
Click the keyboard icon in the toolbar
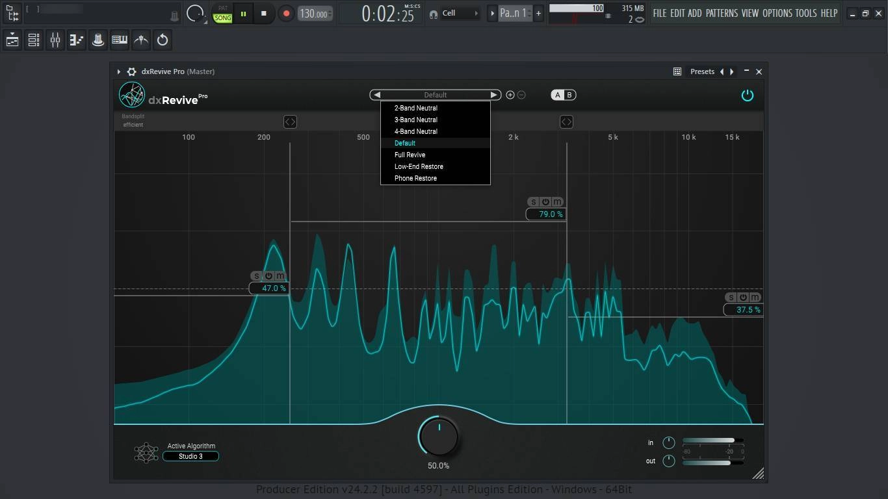click(120, 40)
